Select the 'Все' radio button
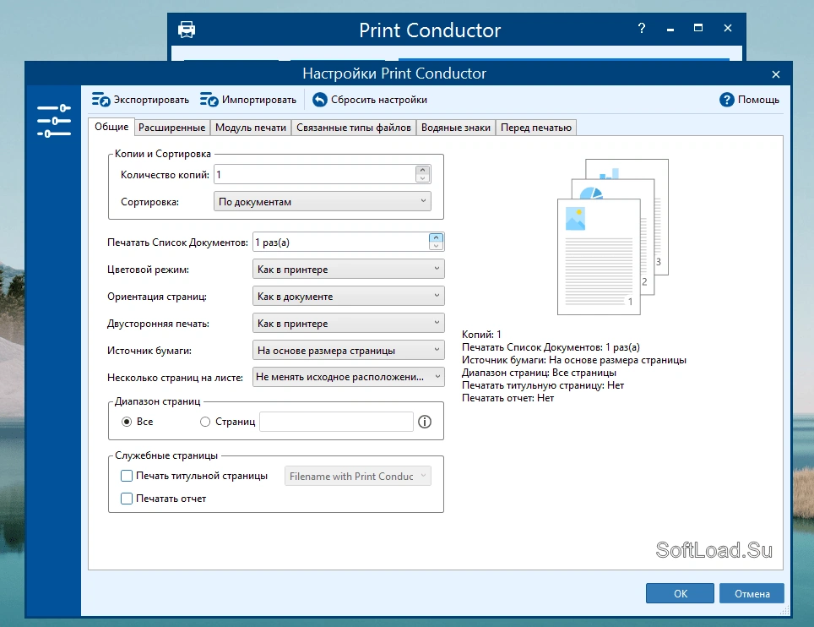This screenshot has height=627, width=814. [x=127, y=422]
